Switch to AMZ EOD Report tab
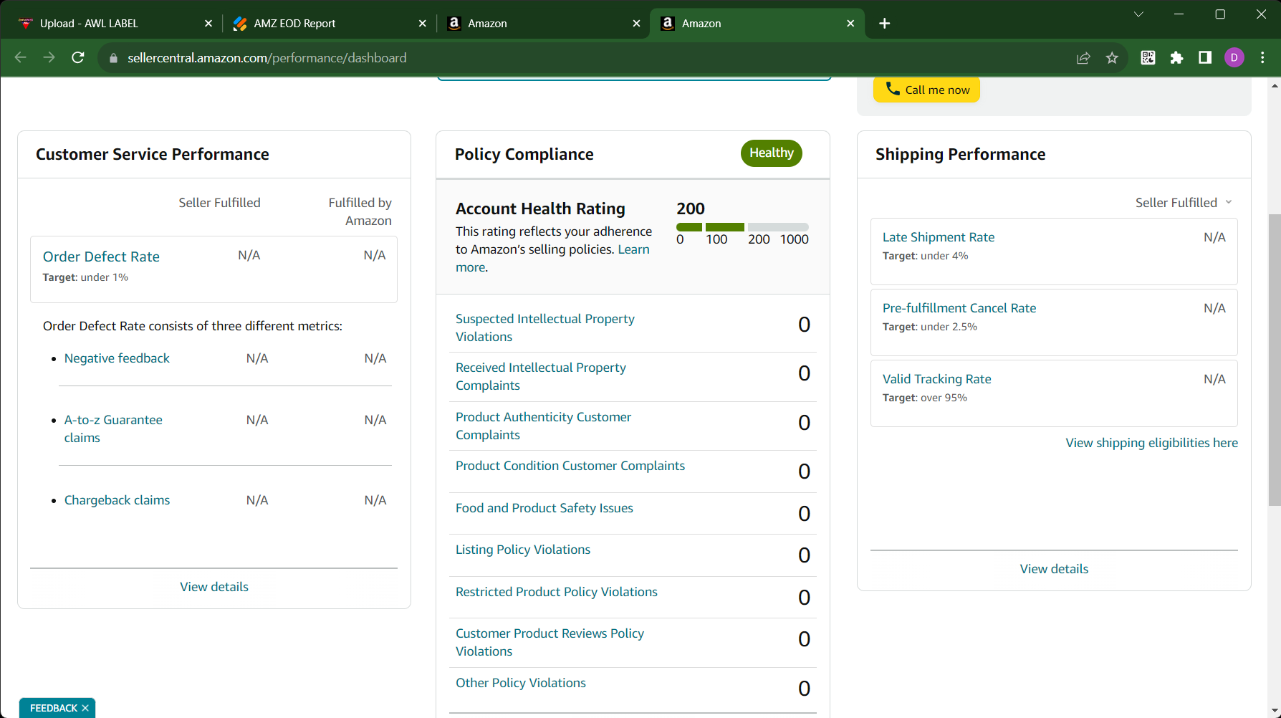This screenshot has width=1281, height=718. pyautogui.click(x=330, y=24)
